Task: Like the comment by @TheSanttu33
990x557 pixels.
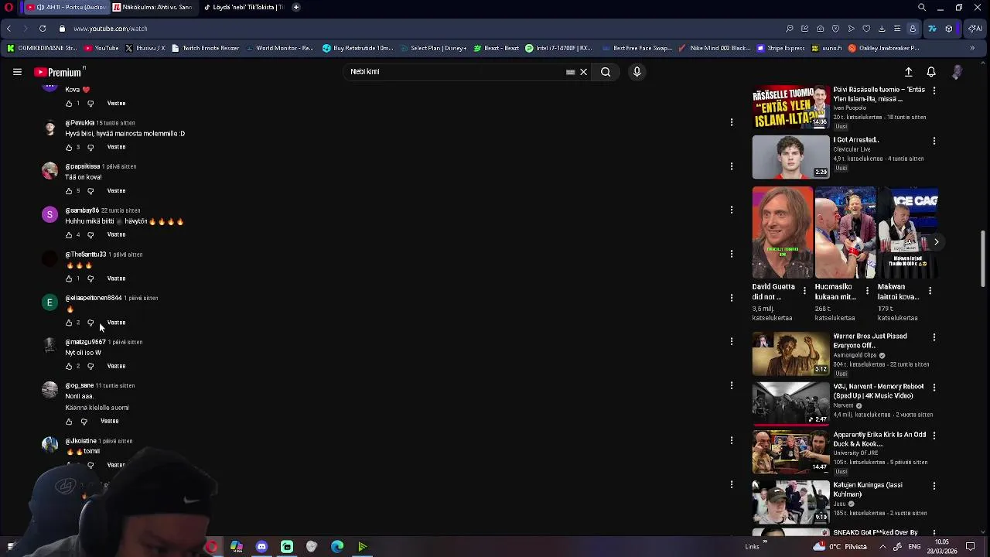Action: pyautogui.click(x=69, y=278)
